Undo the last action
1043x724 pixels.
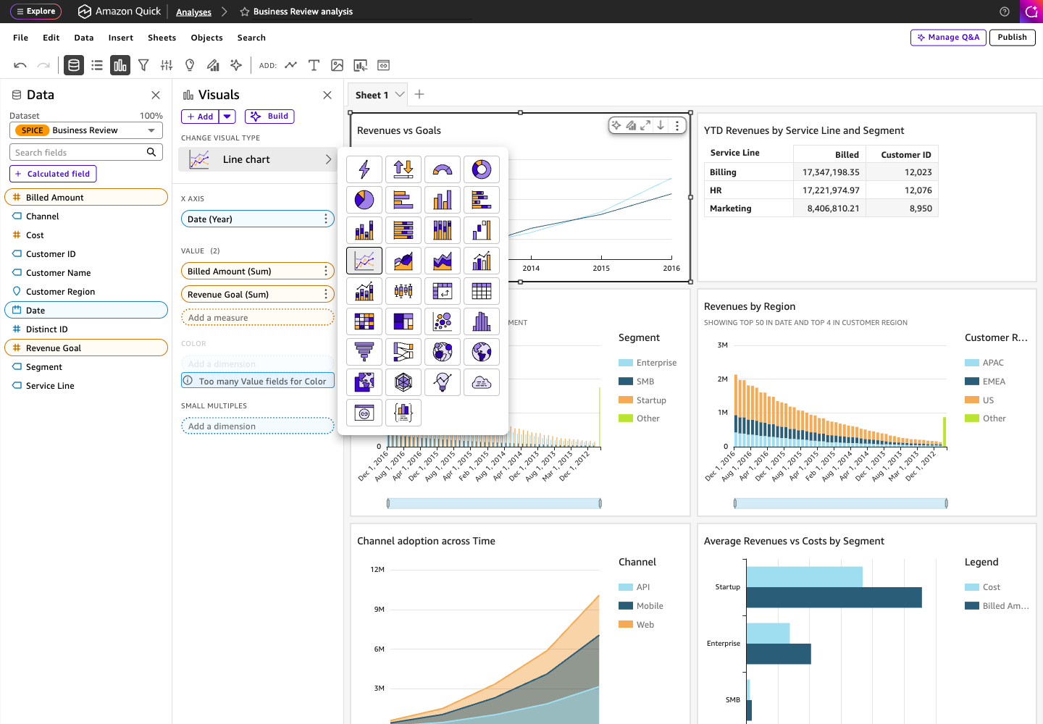pos(20,65)
